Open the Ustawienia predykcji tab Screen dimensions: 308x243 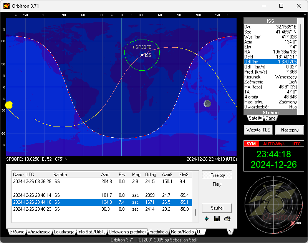click(128, 232)
